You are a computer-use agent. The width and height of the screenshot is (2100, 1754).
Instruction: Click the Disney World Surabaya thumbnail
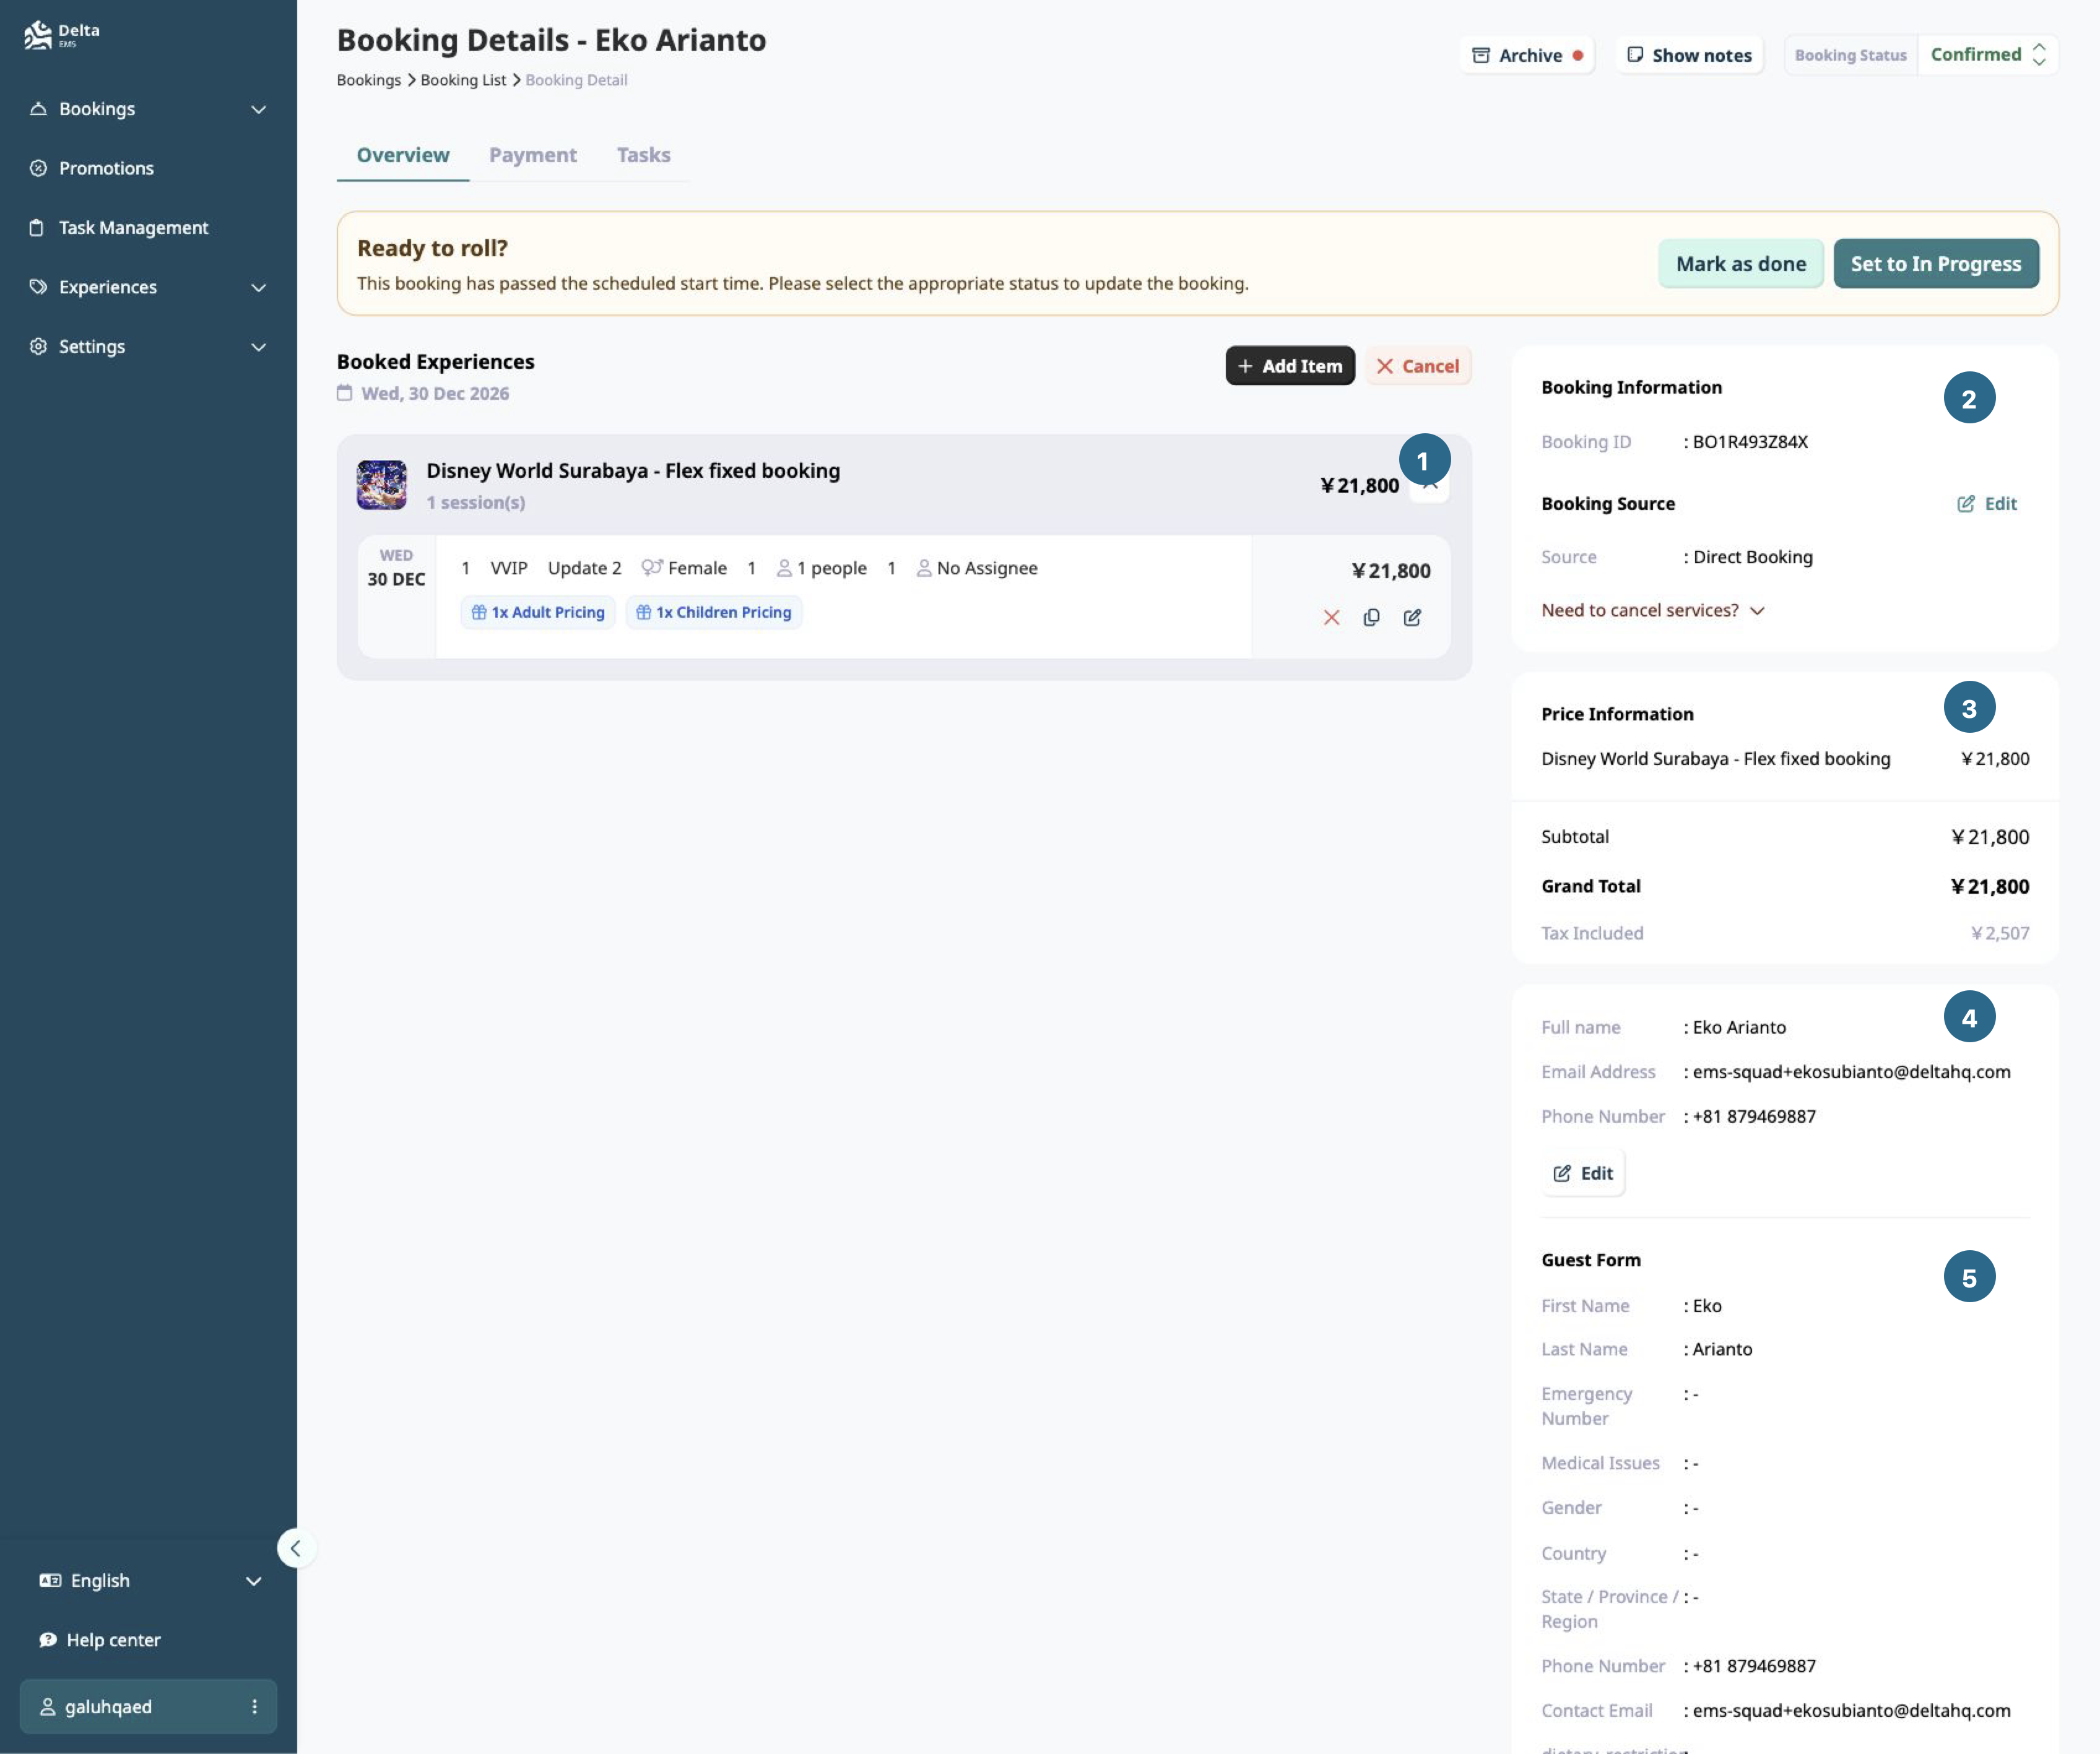(381, 485)
